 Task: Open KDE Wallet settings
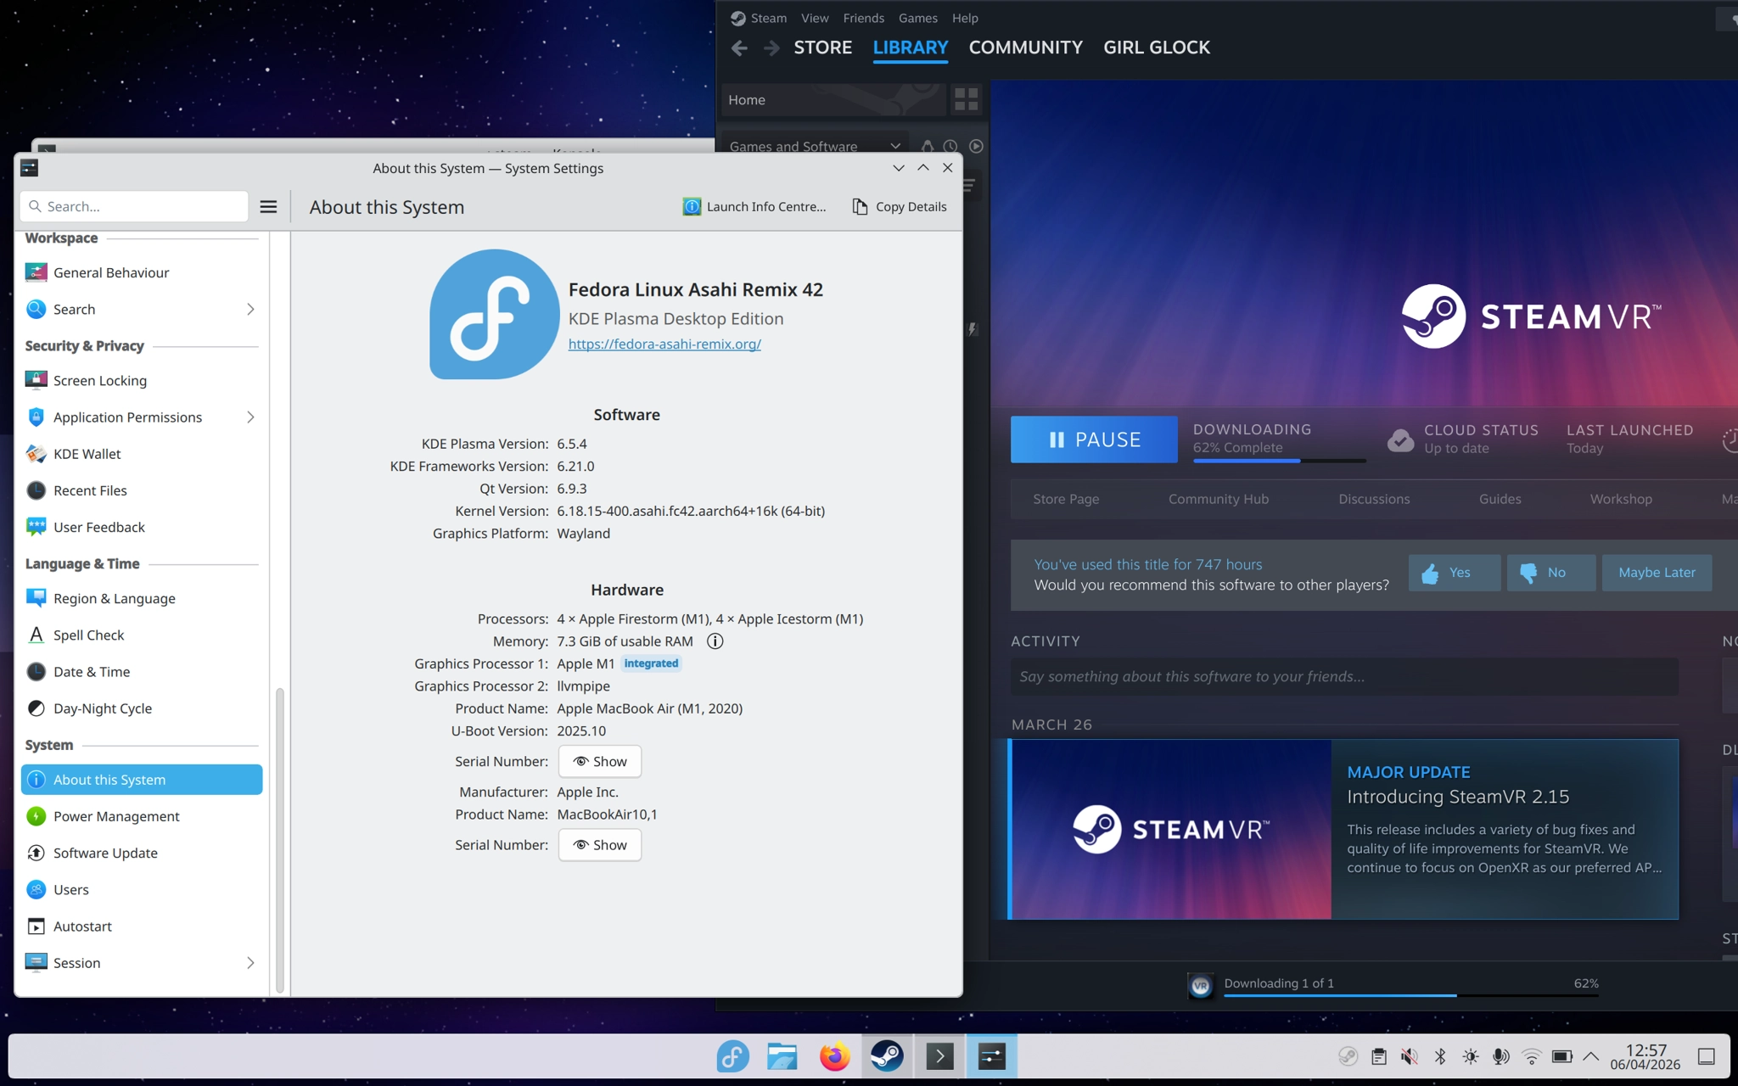point(142,454)
